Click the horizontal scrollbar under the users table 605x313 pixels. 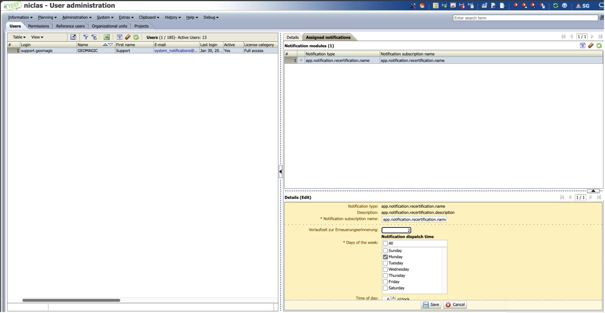point(71,300)
